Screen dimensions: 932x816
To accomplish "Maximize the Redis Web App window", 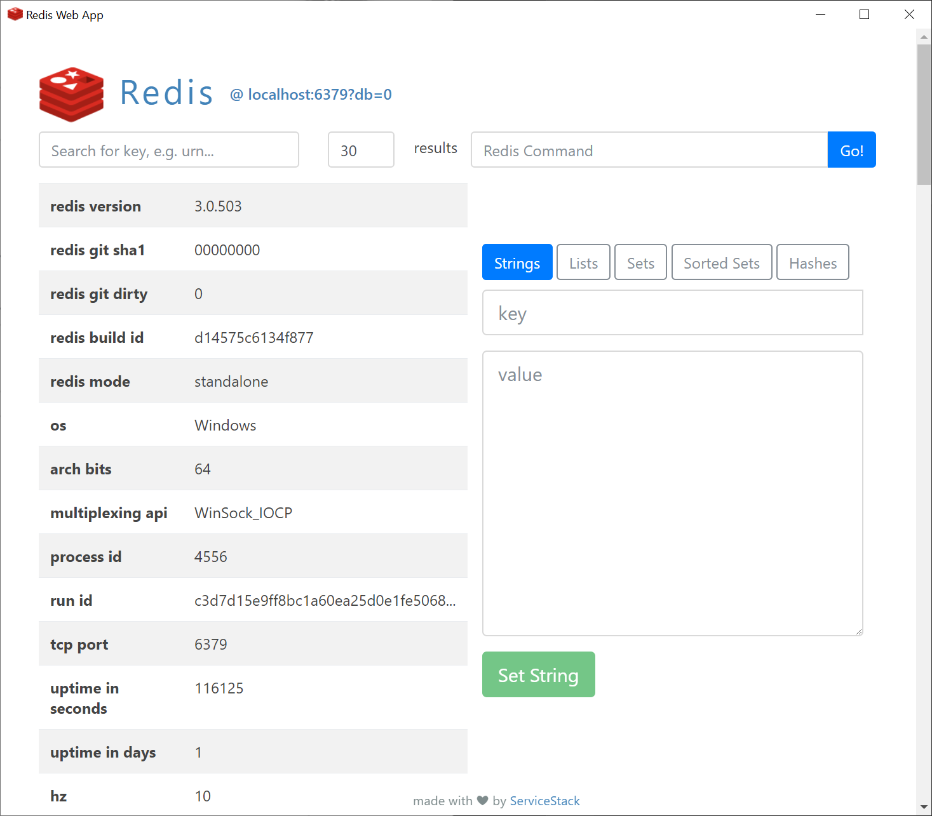I will pyautogui.click(x=864, y=14).
